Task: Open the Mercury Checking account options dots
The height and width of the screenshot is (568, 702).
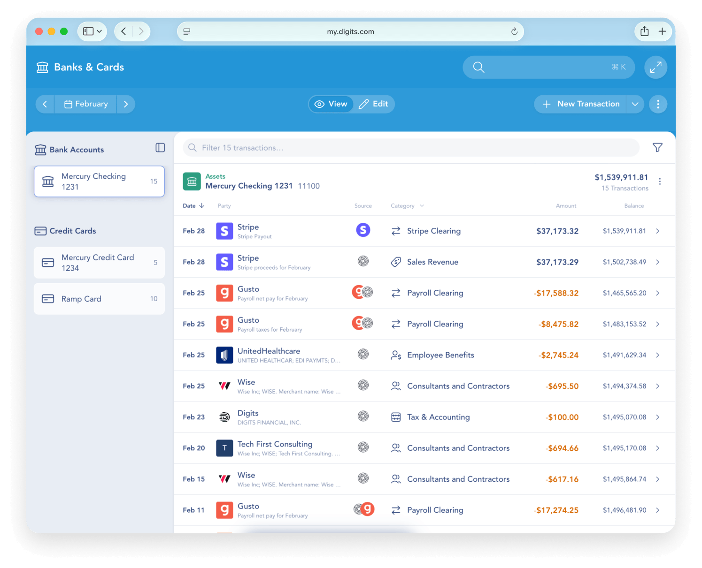Action: pos(660,182)
